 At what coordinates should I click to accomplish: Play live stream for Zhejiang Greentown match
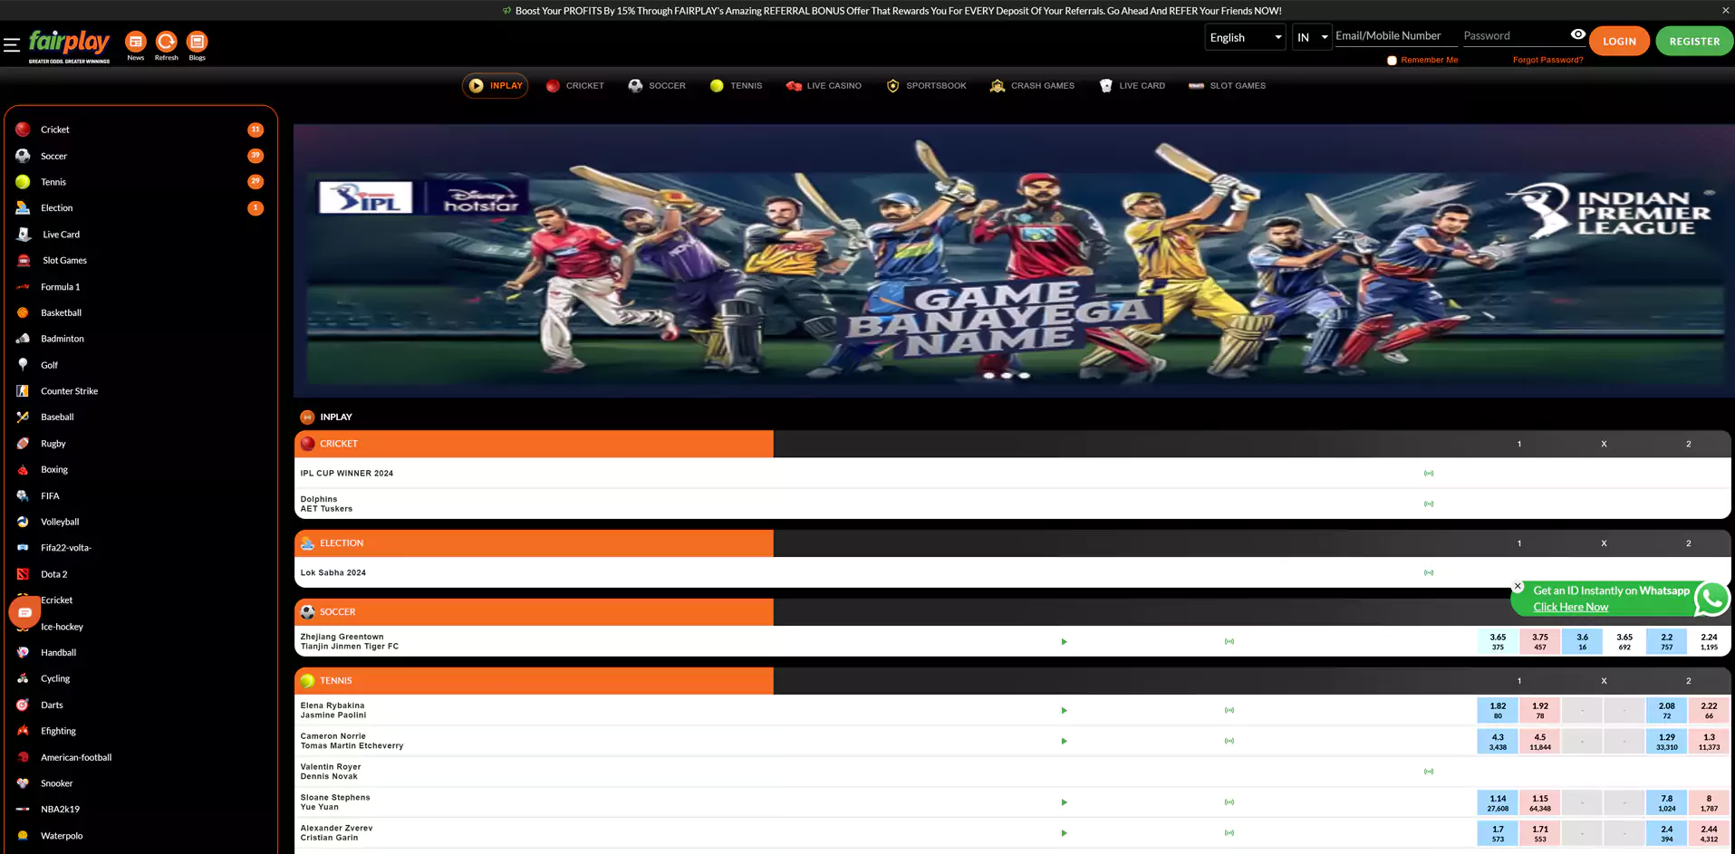click(1064, 642)
